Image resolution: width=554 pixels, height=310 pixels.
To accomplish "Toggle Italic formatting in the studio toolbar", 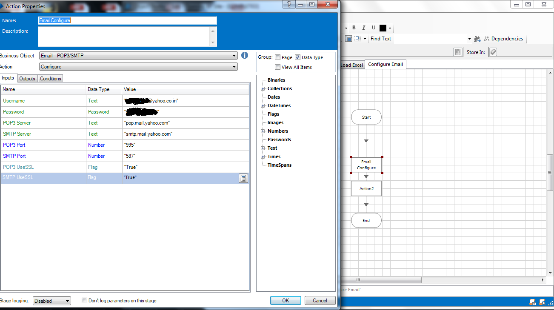I will (363, 28).
